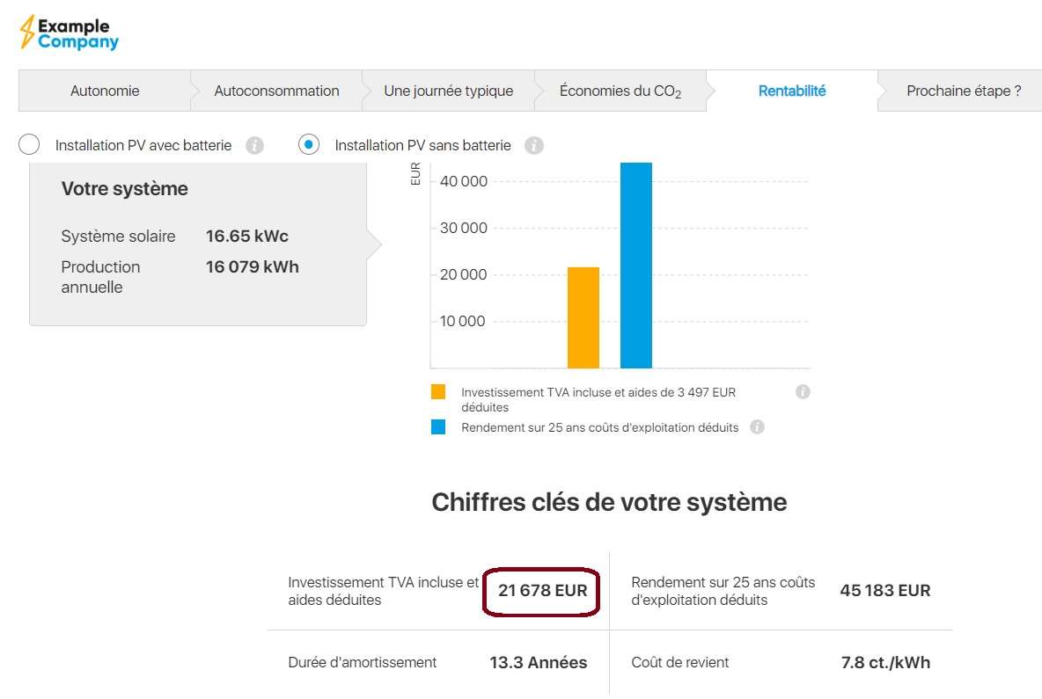This screenshot has width=1042, height=699.
Task: Click the 'Votre système' summary panel
Action: 198,244
